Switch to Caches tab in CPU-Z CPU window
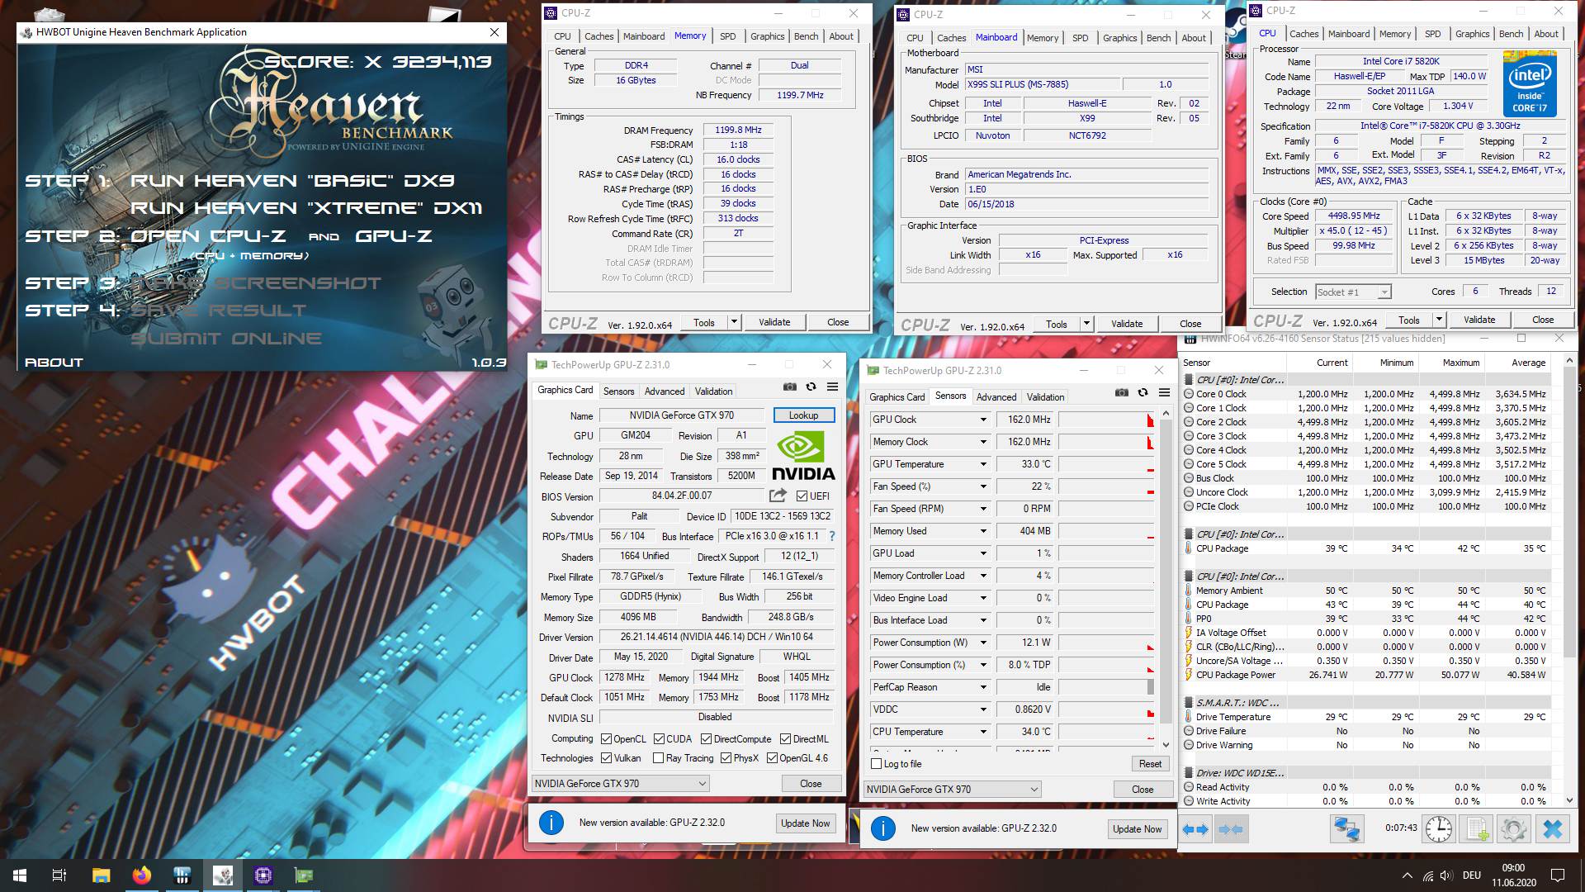Image resolution: width=1585 pixels, height=892 pixels. (1303, 34)
